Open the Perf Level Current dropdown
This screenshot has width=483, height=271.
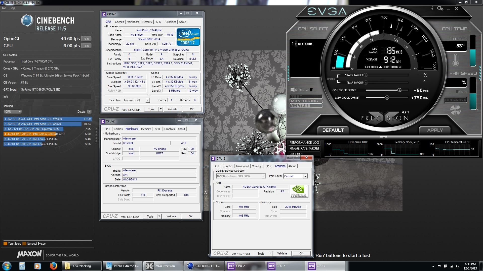pos(295,176)
